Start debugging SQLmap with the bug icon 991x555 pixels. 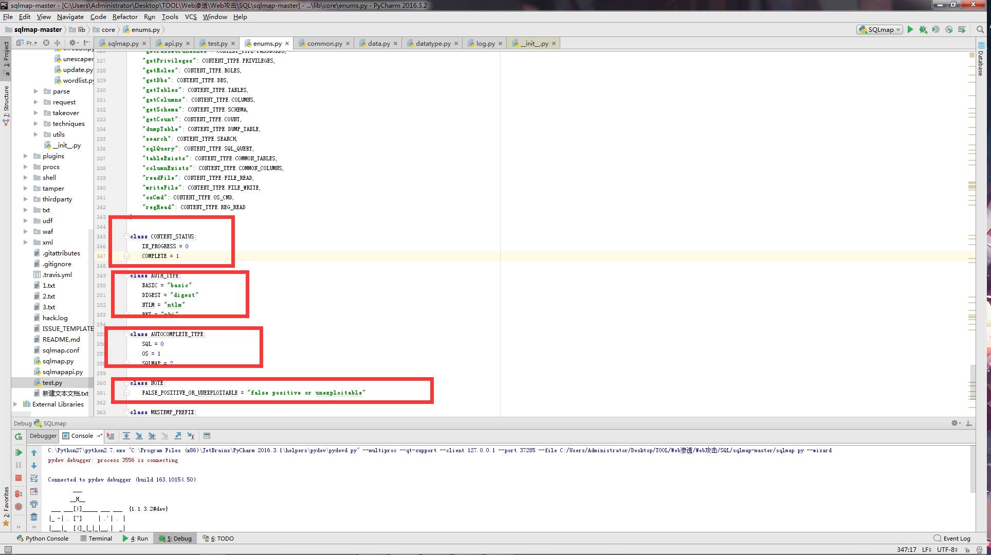point(923,30)
